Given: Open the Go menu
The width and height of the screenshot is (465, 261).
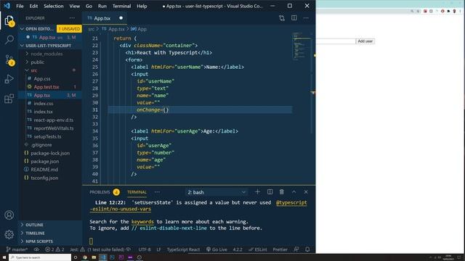Looking at the screenshot, I should (x=89, y=6).
